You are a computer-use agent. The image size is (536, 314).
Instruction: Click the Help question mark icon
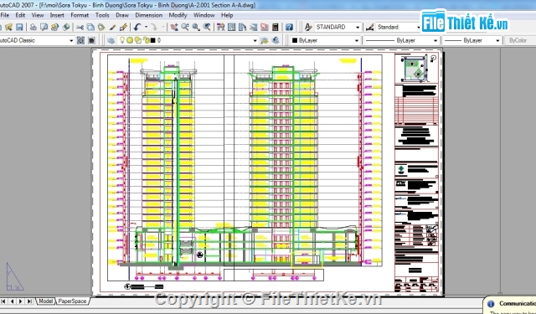click(289, 27)
